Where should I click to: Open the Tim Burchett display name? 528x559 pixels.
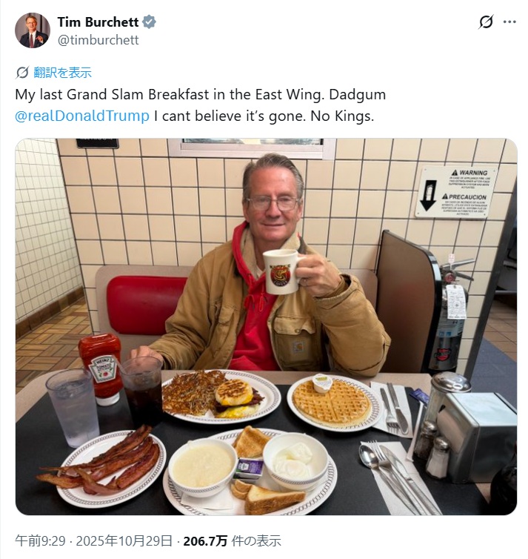coord(98,22)
